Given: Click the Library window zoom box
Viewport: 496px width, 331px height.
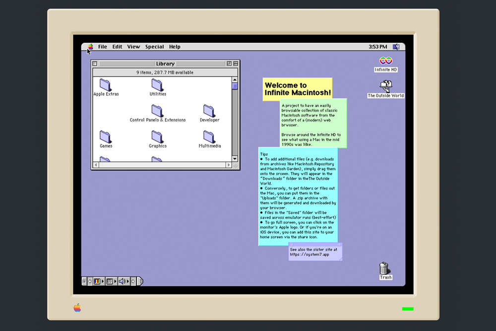Looking at the screenshot, I should (229, 64).
